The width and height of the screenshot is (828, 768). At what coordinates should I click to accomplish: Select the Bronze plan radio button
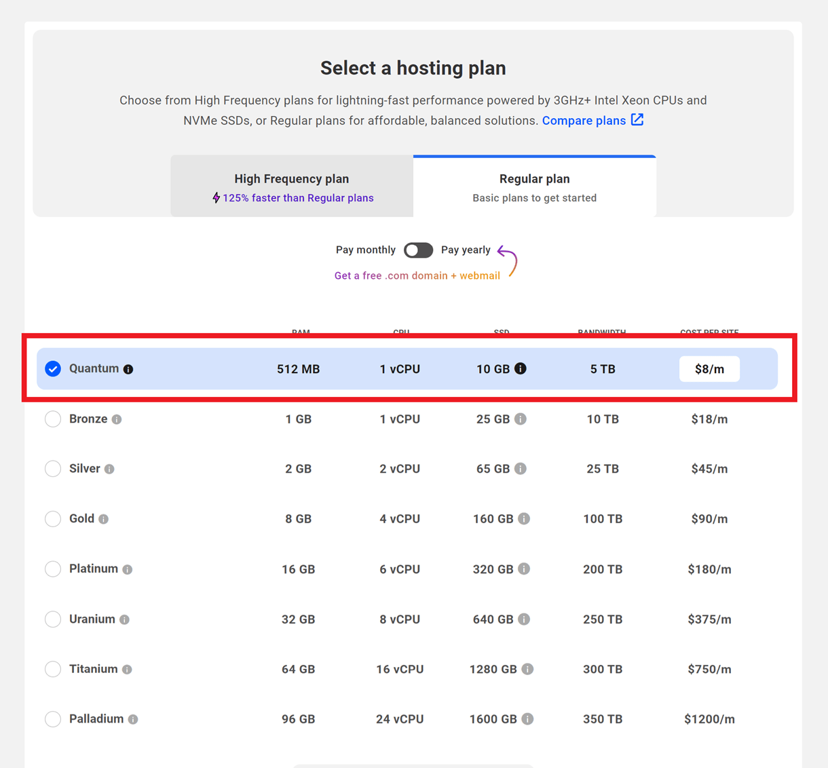(x=53, y=419)
